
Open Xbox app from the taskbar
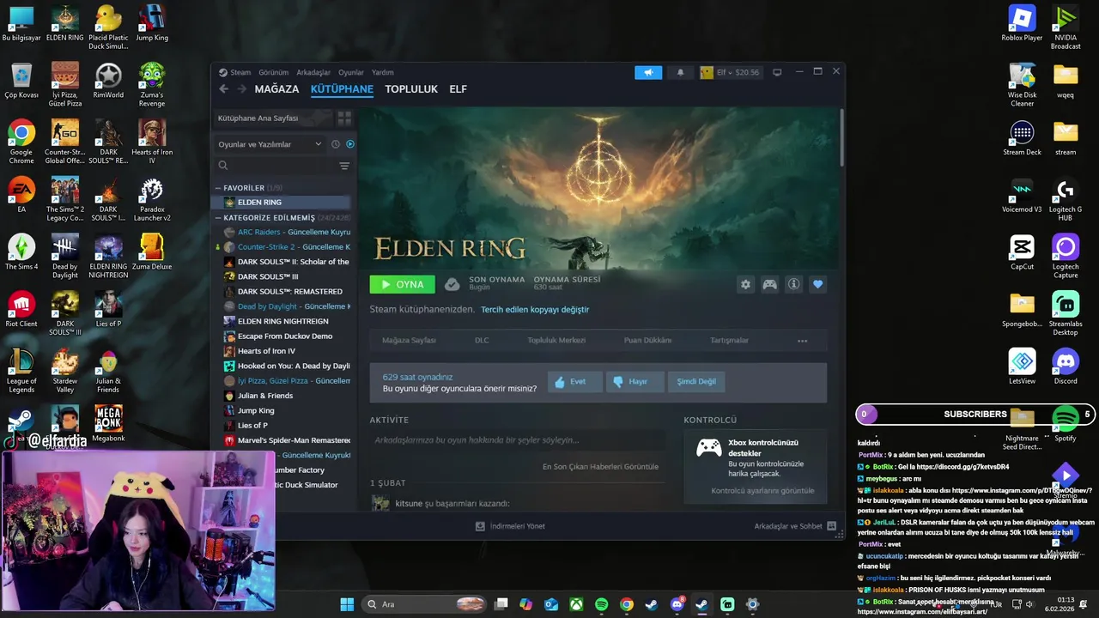coord(576,604)
